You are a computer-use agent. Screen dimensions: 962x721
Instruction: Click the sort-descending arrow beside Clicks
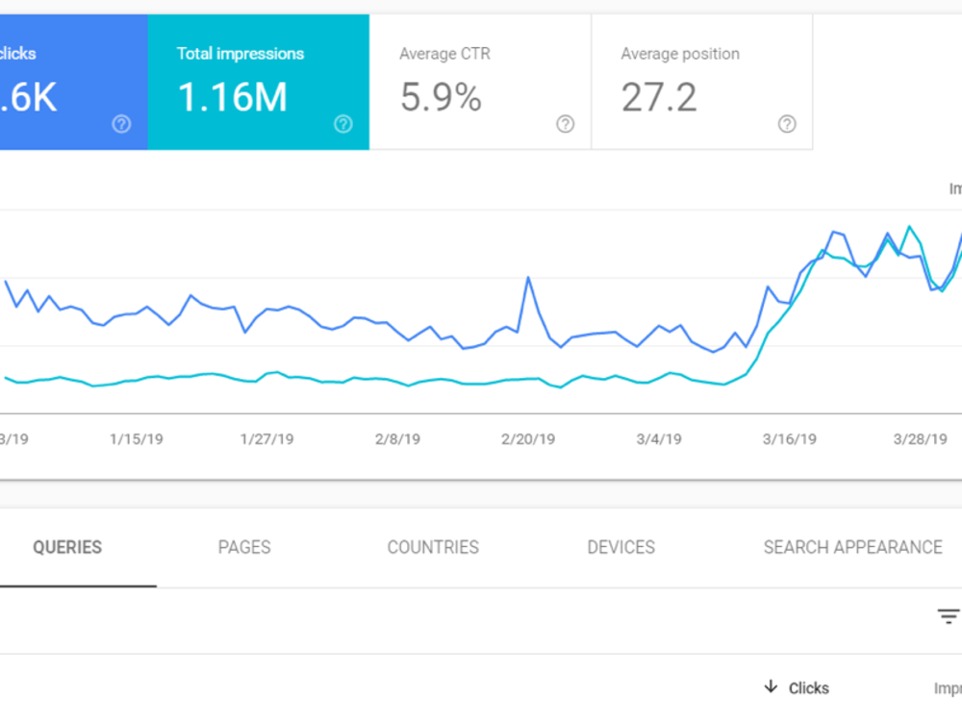[x=772, y=686]
